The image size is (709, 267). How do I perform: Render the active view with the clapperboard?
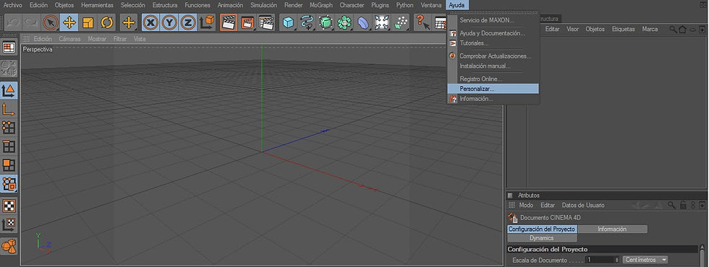point(229,22)
